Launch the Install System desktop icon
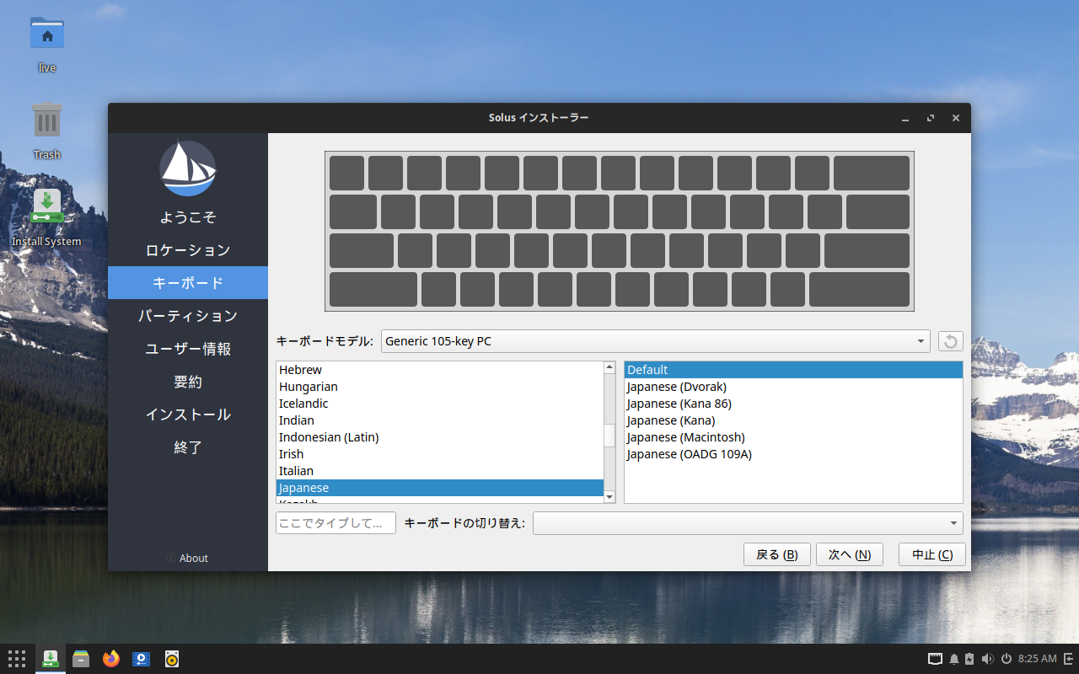The height and width of the screenshot is (674, 1079). pyautogui.click(x=47, y=217)
